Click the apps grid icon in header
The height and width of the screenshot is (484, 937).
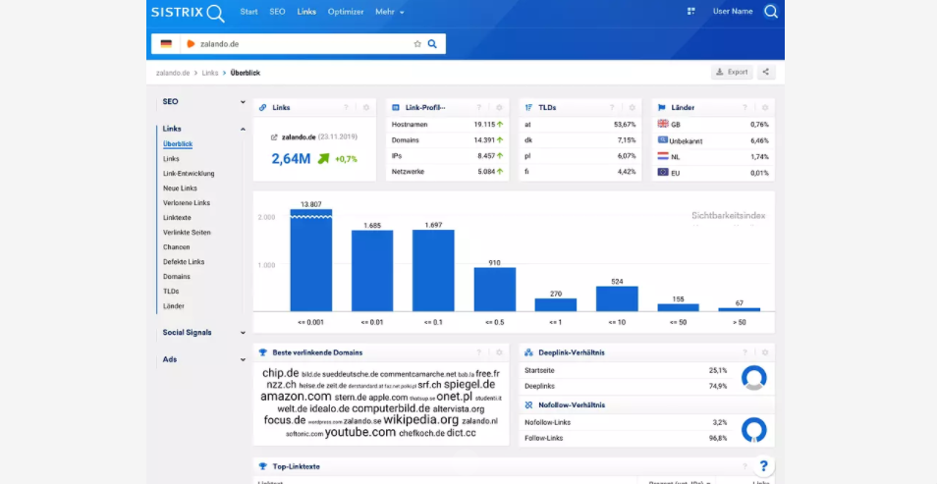(691, 12)
